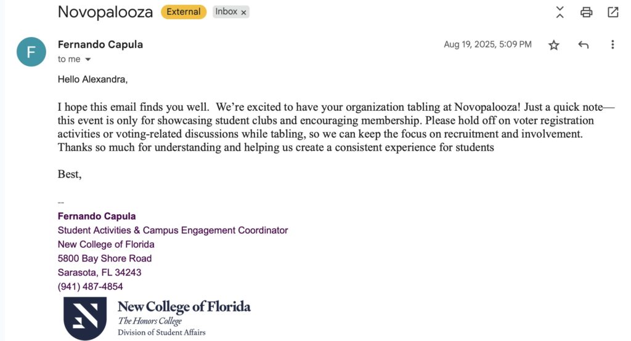Image resolution: width=631 pixels, height=341 pixels.
Task: Click the collapse all chevrons icon
Action: [x=560, y=12]
